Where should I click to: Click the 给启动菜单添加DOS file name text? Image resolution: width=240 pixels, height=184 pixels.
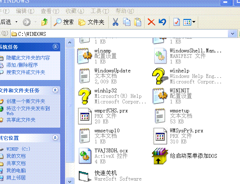193,156
